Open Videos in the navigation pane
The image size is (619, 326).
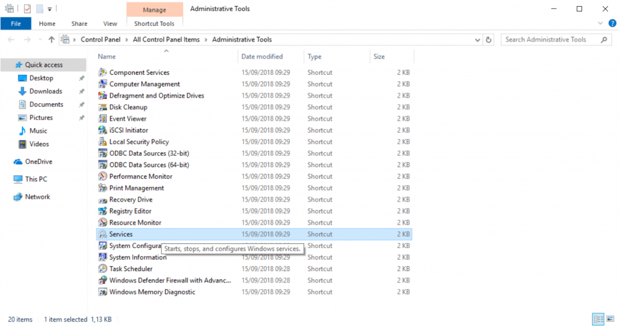click(x=39, y=144)
